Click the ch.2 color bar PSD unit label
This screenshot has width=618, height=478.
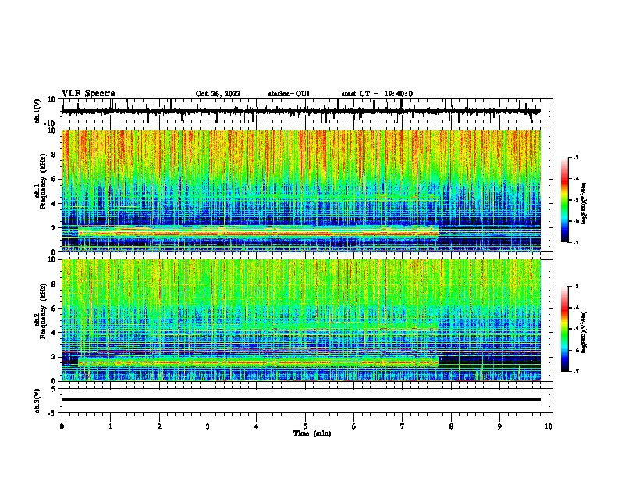click(x=584, y=333)
